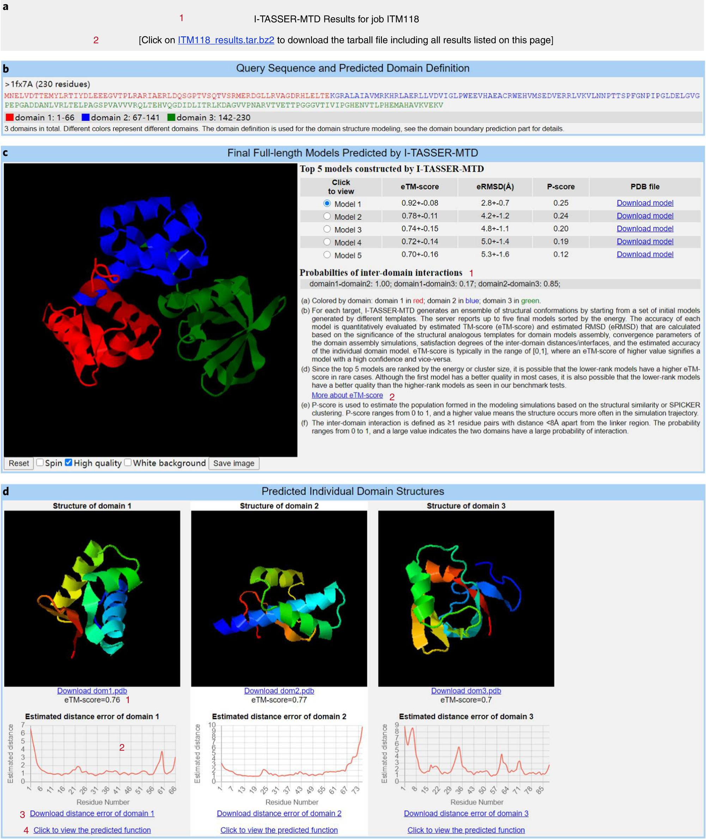Click the domain 1 structure viewer
This screenshot has width=706, height=839.
click(92, 598)
